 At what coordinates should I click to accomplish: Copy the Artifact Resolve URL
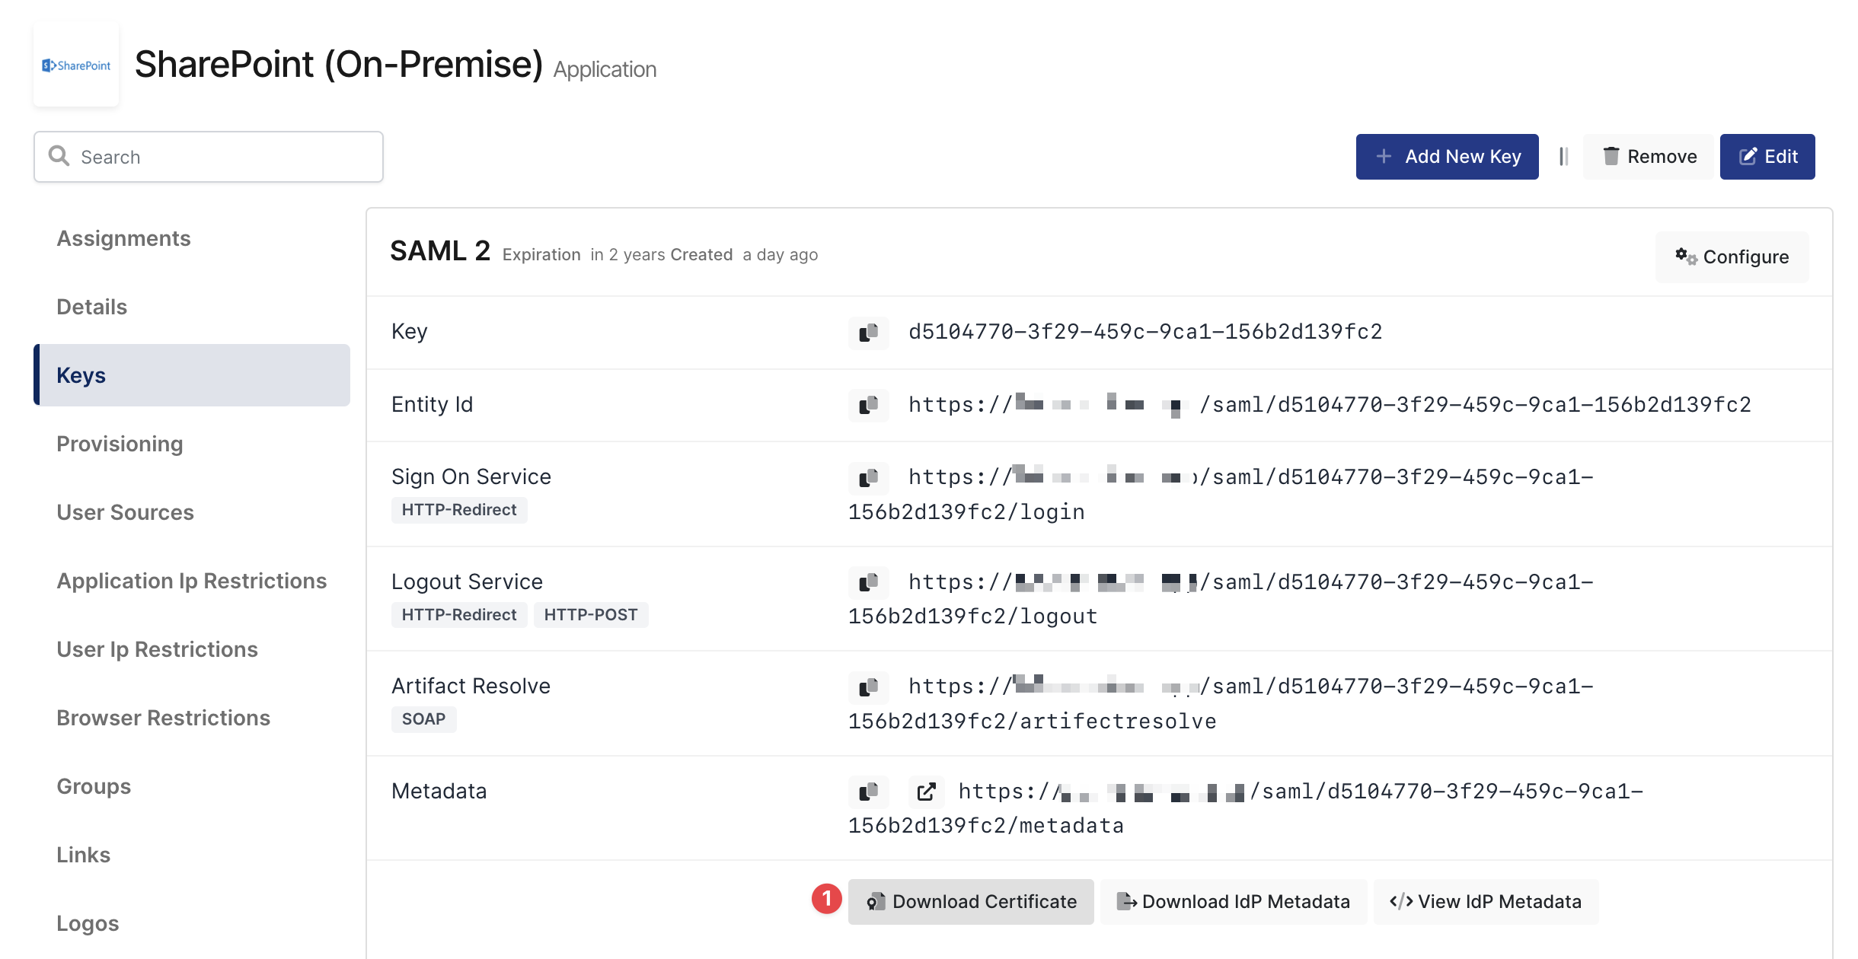(x=869, y=687)
